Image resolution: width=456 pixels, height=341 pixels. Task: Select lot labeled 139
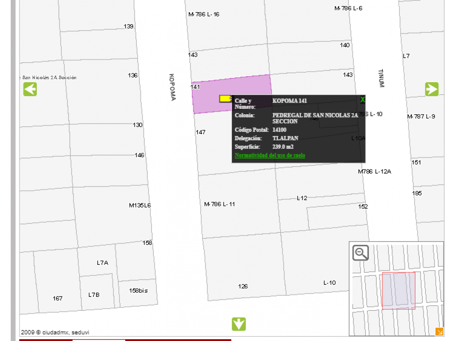[128, 26]
